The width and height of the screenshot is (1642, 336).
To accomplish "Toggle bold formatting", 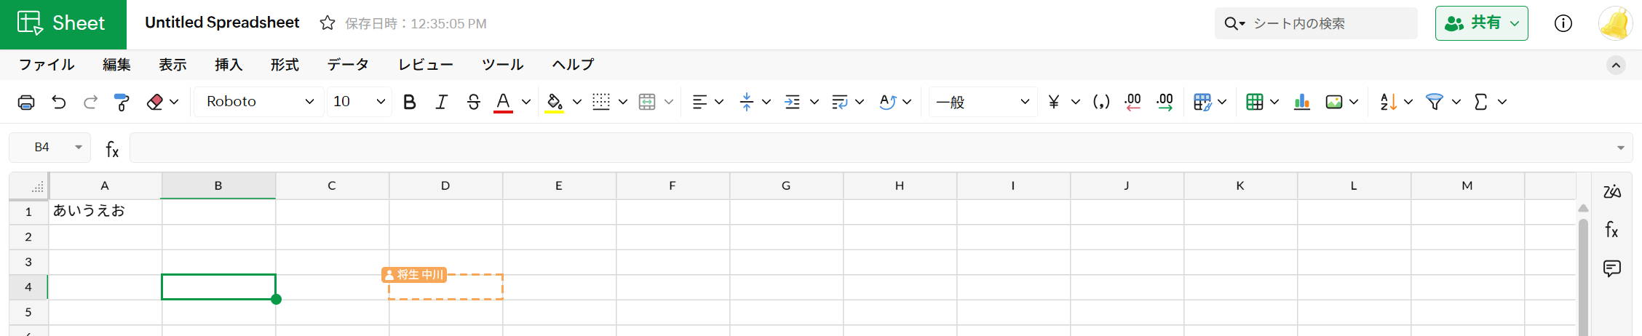I will (410, 102).
